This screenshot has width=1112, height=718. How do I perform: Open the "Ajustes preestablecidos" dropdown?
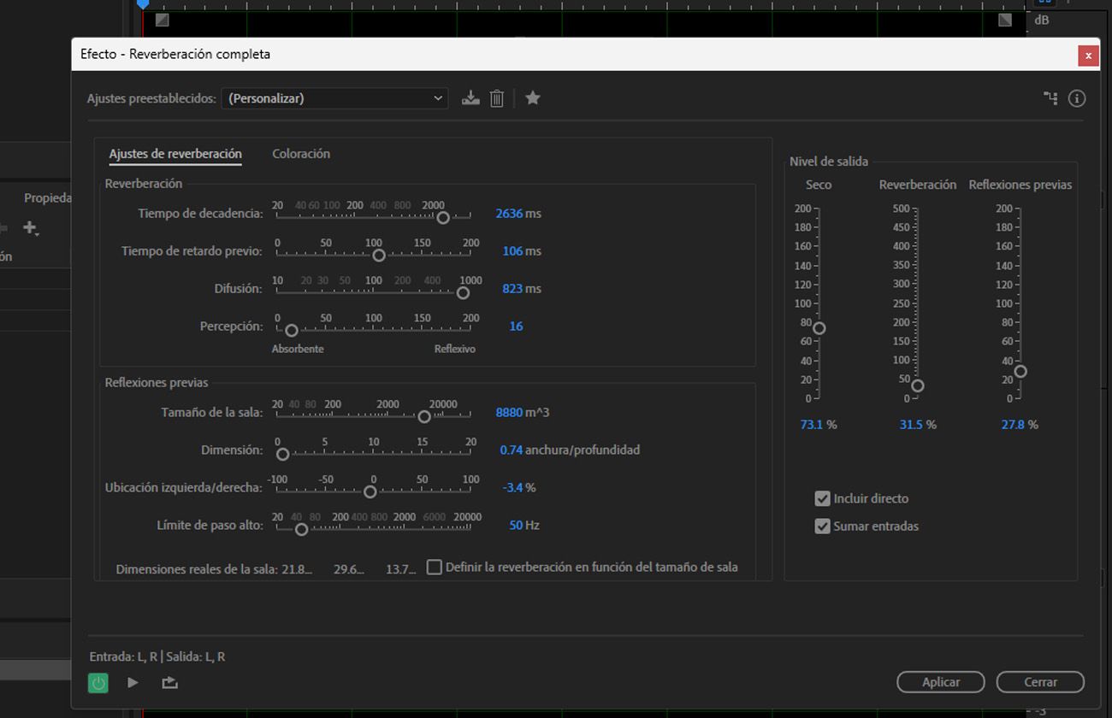(334, 97)
